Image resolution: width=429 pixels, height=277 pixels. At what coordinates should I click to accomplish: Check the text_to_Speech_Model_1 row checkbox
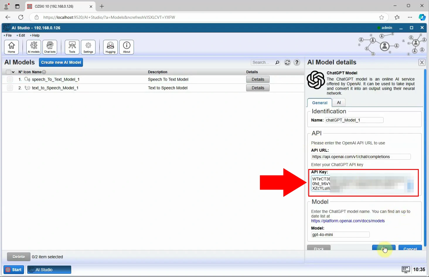10,88
